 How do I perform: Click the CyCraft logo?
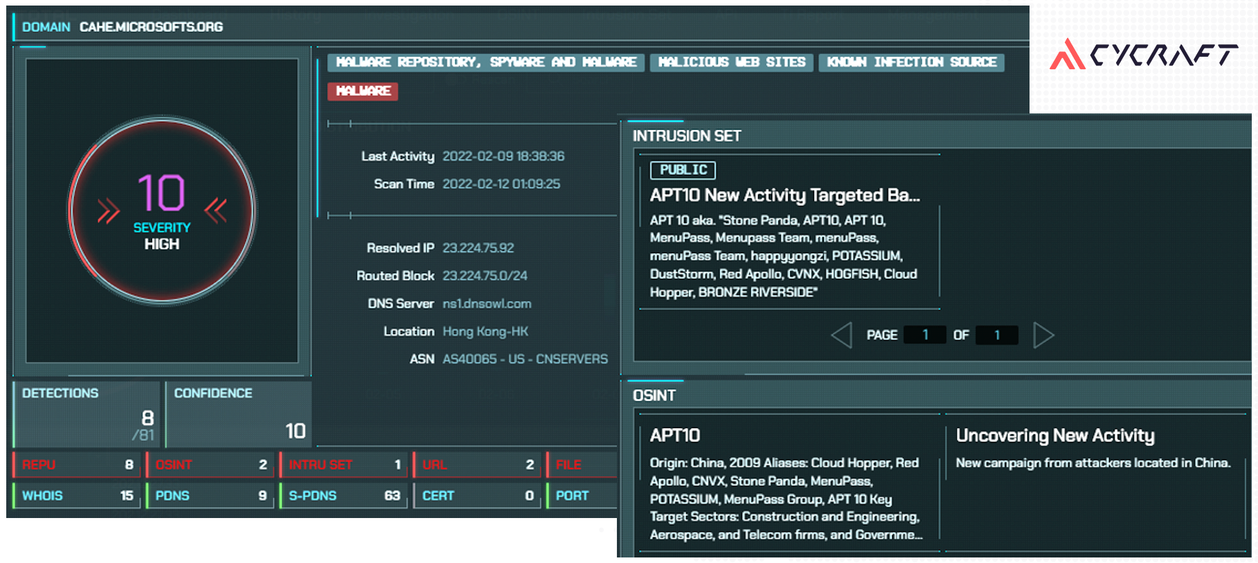[x=1143, y=55]
